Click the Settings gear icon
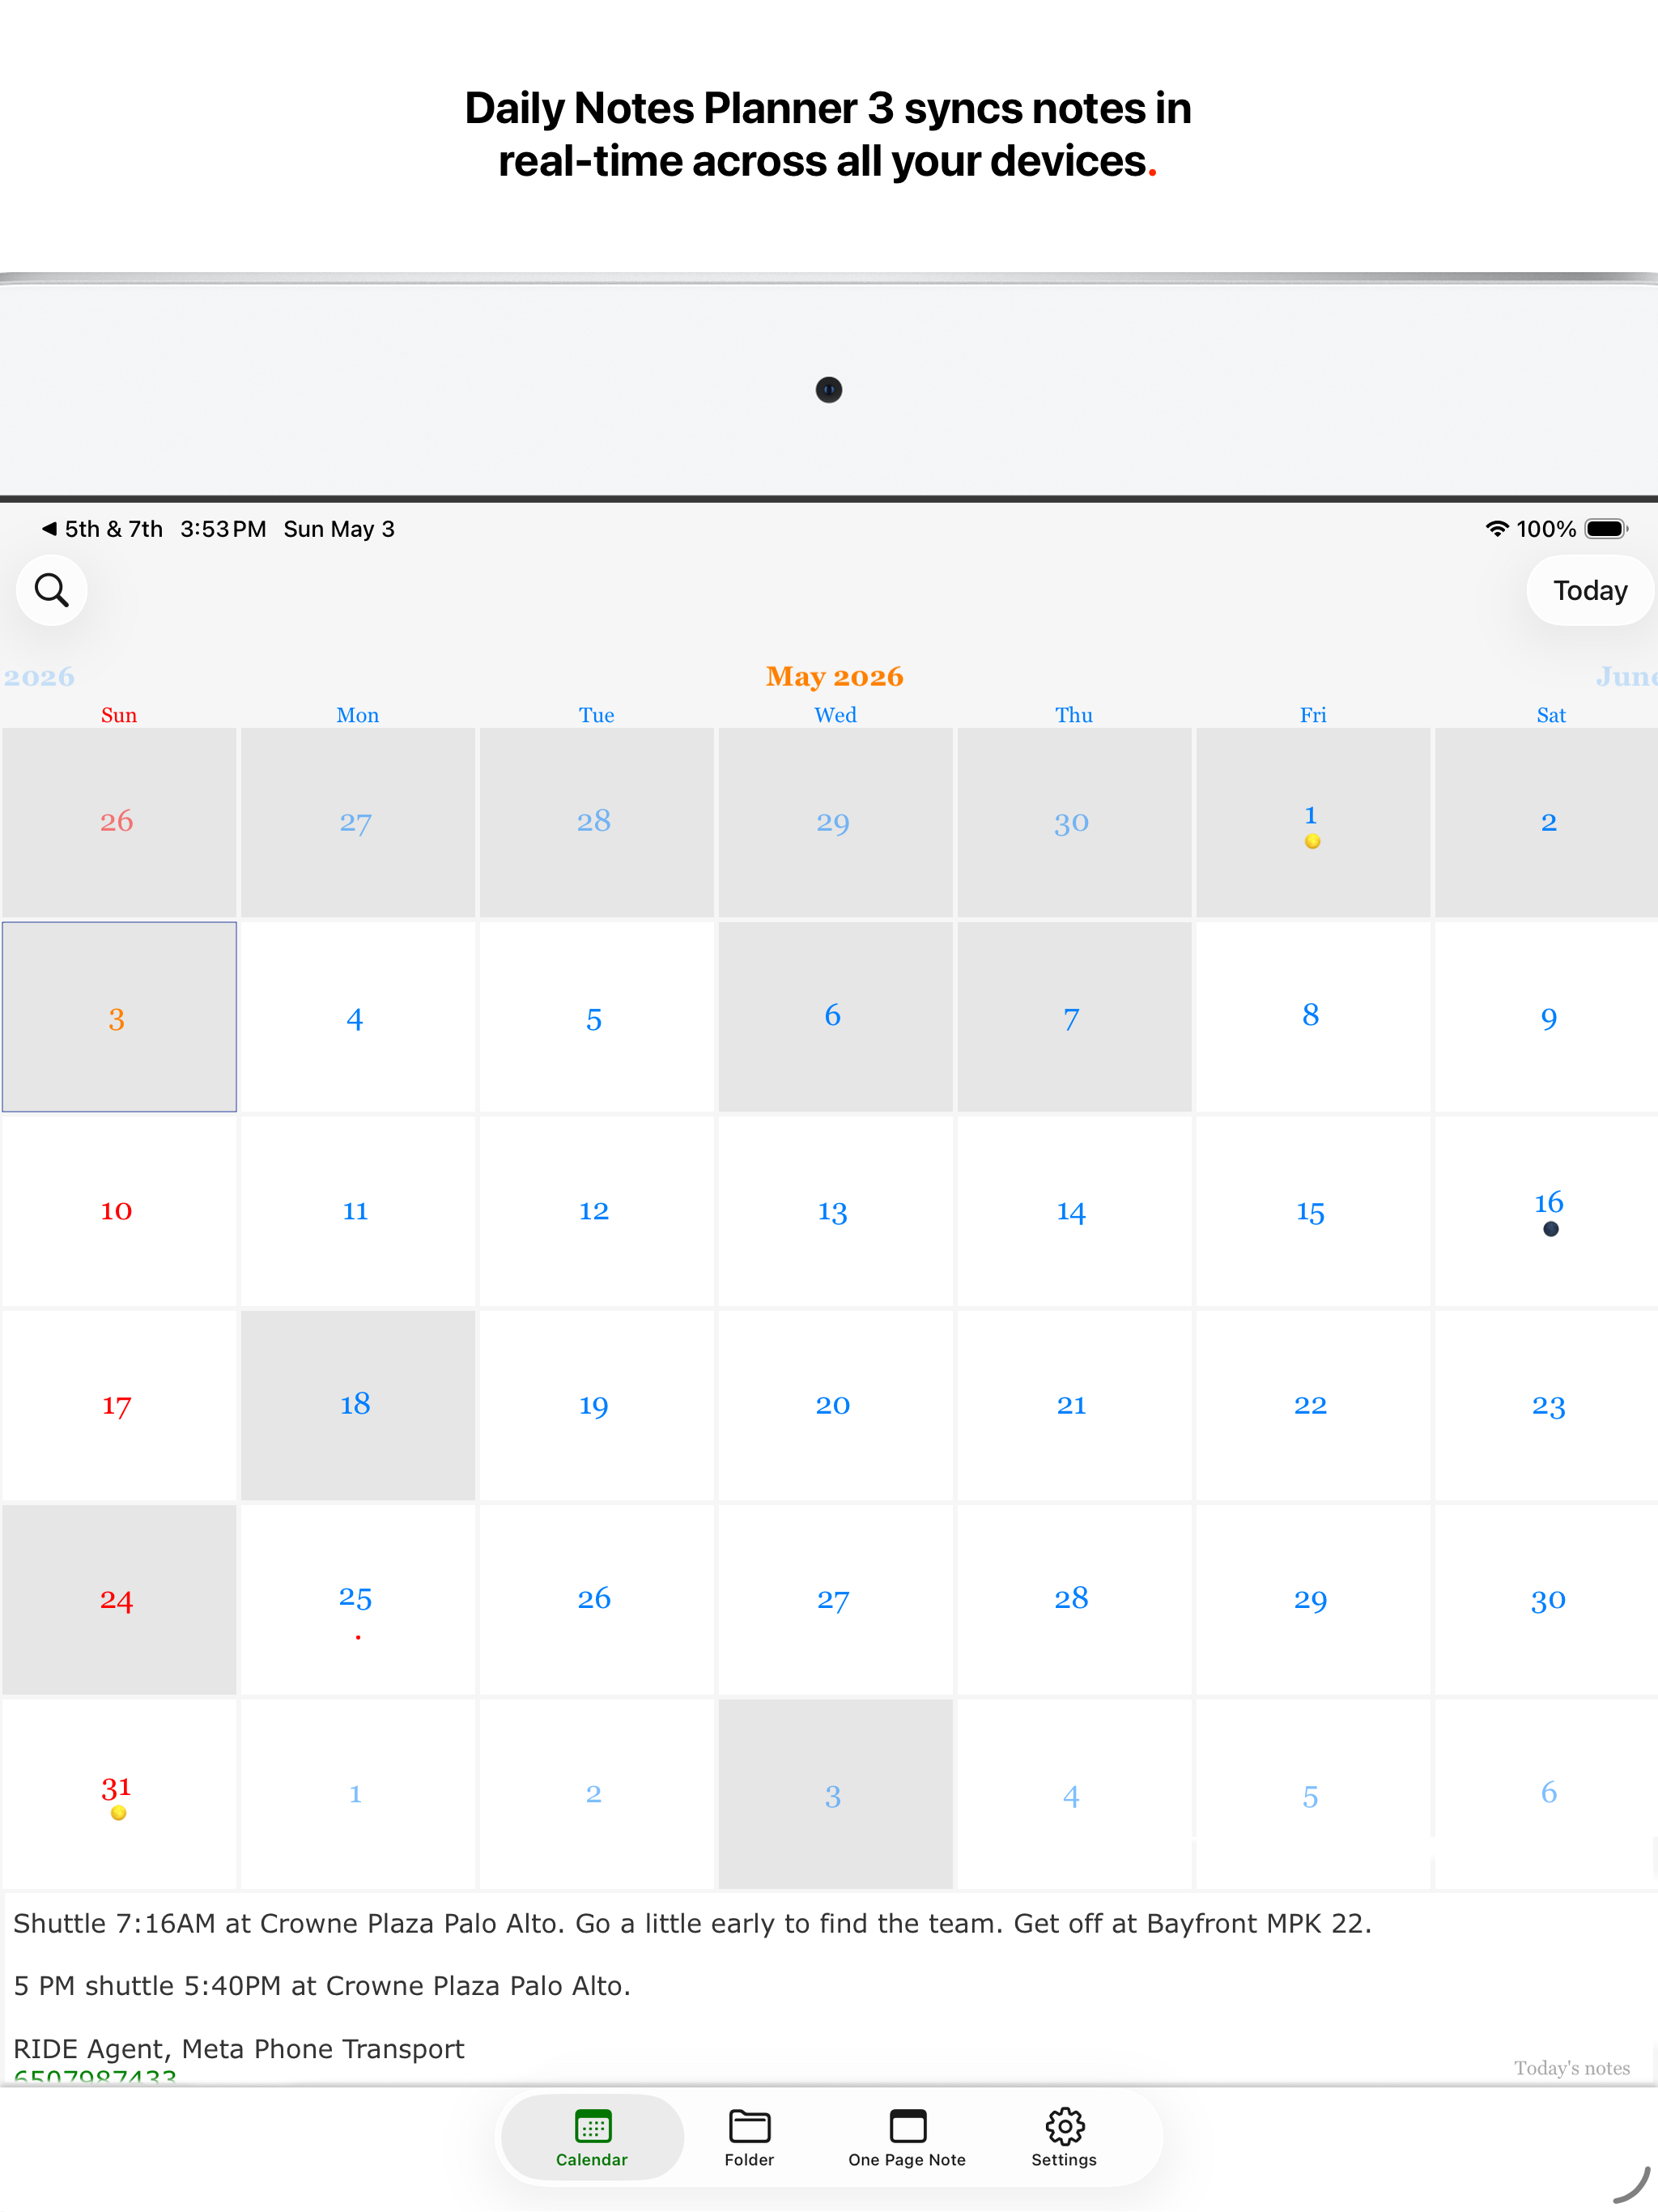This screenshot has width=1658, height=2212. click(x=1065, y=2125)
